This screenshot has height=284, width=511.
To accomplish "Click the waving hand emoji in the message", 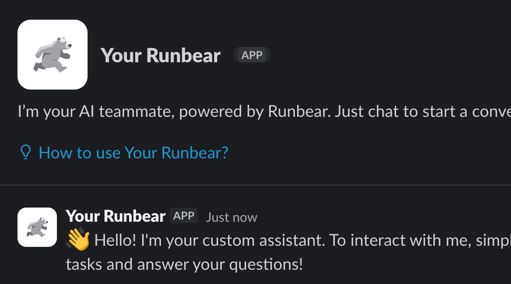I will pos(77,240).
